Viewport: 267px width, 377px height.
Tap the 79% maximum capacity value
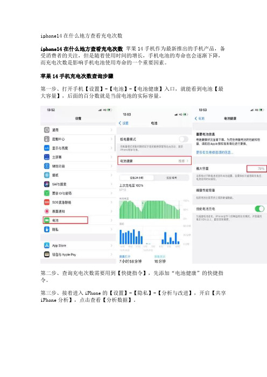(x=261, y=169)
